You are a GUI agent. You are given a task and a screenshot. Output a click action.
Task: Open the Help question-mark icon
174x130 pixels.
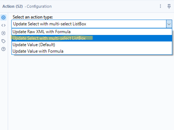click(x=4, y=49)
